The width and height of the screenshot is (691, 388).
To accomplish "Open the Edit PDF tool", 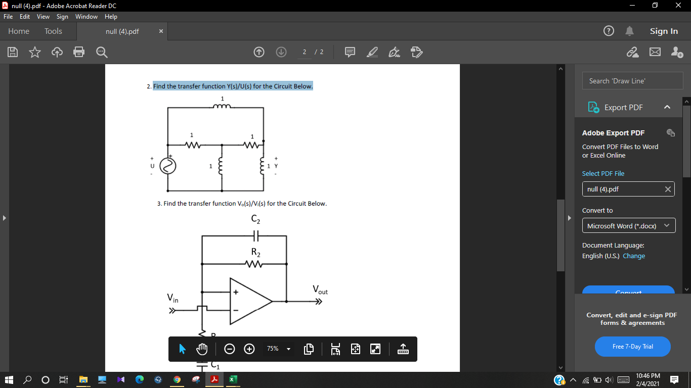I will point(416,52).
